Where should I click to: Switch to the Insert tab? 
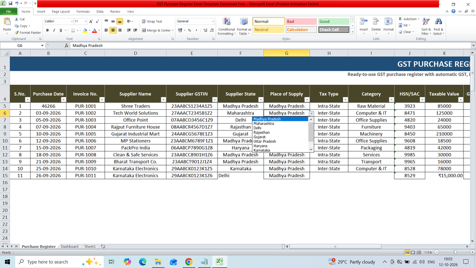(41, 12)
